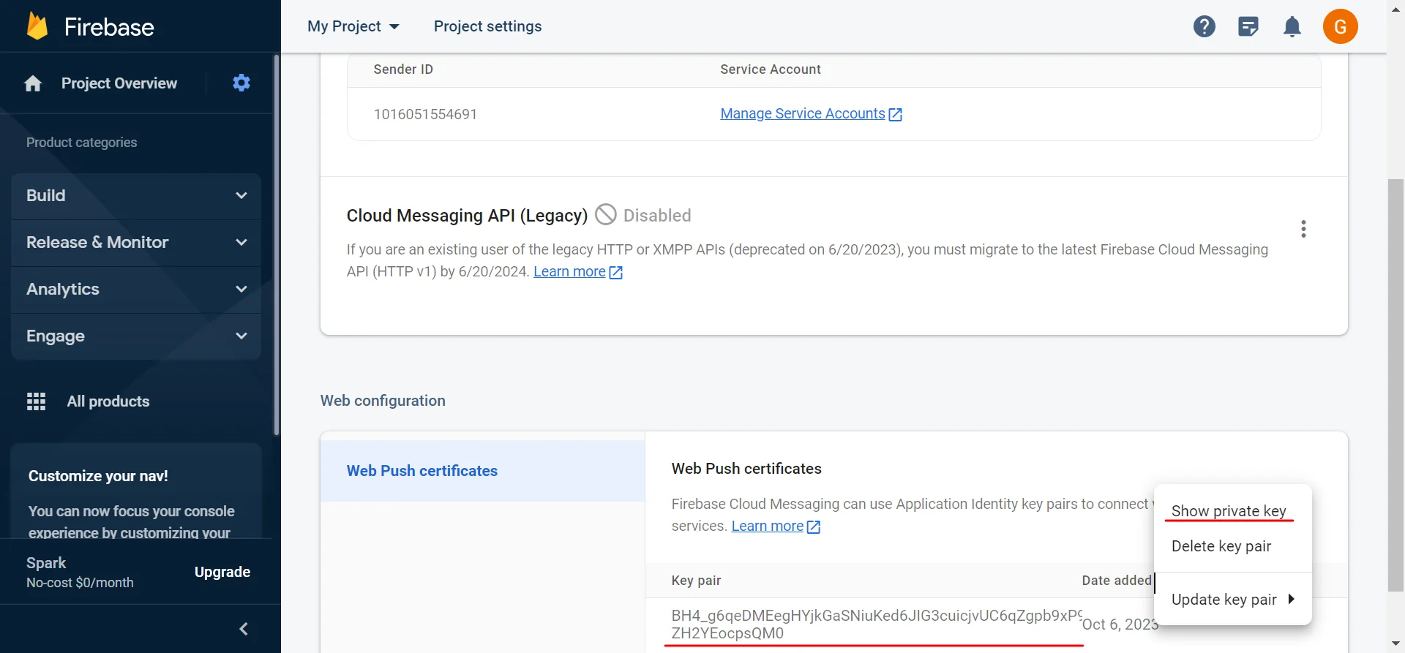Open Learn more link for legacy API
This screenshot has width=1405, height=653.
tap(569, 271)
